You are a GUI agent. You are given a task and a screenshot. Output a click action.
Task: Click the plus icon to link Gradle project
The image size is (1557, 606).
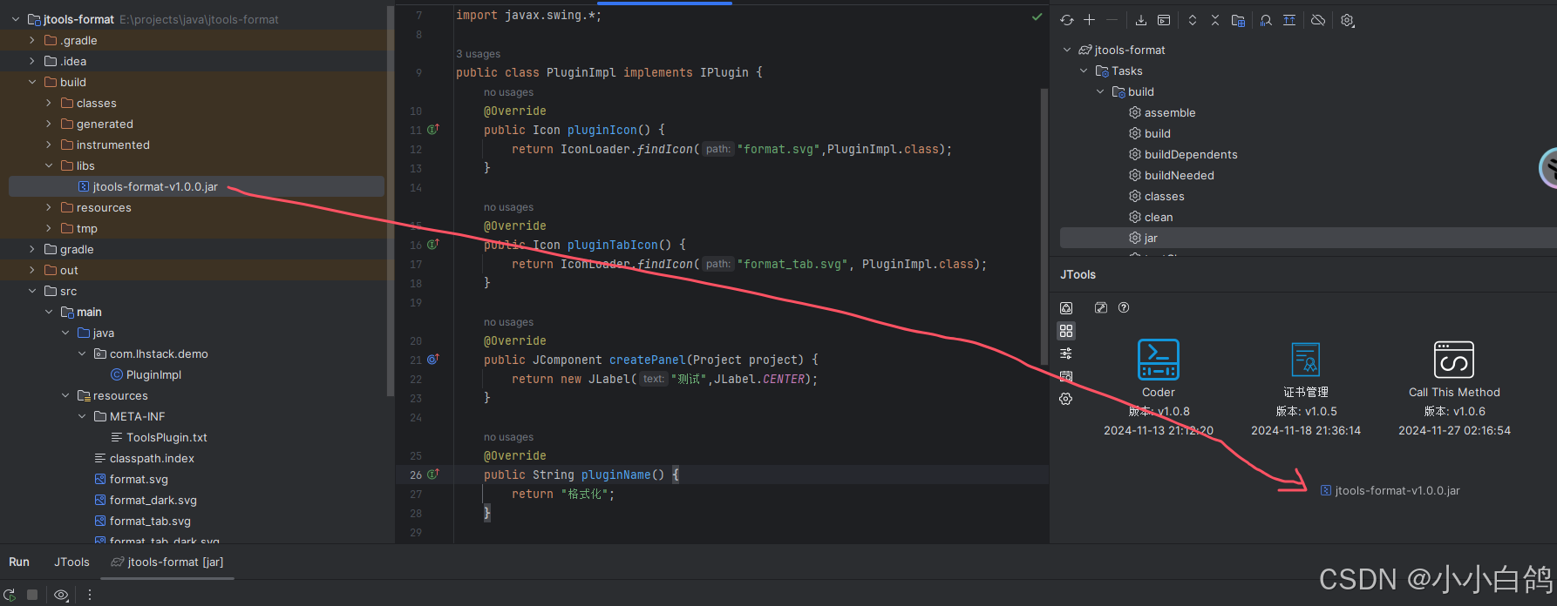point(1089,20)
